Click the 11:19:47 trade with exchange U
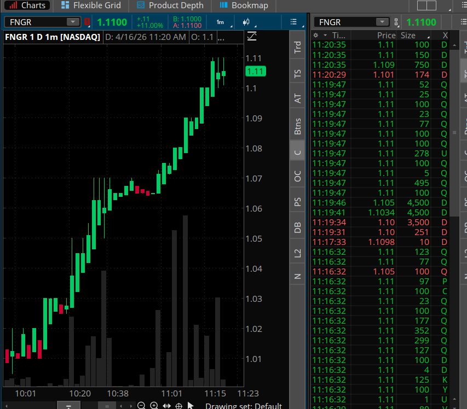Screen dimensions: 467x409 click(x=380, y=154)
